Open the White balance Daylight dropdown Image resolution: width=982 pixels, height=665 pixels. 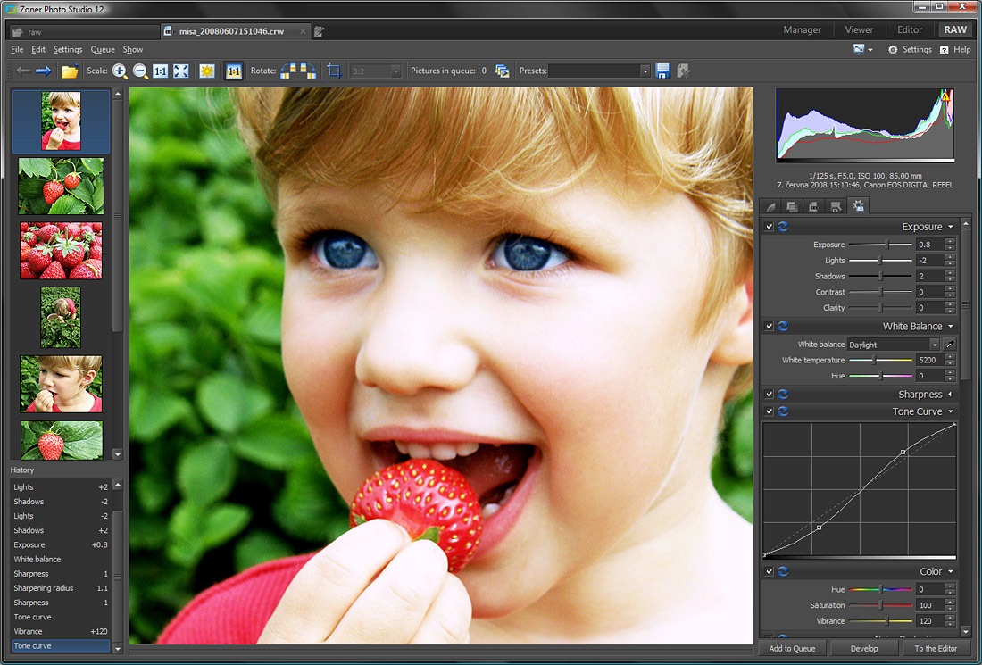point(936,345)
